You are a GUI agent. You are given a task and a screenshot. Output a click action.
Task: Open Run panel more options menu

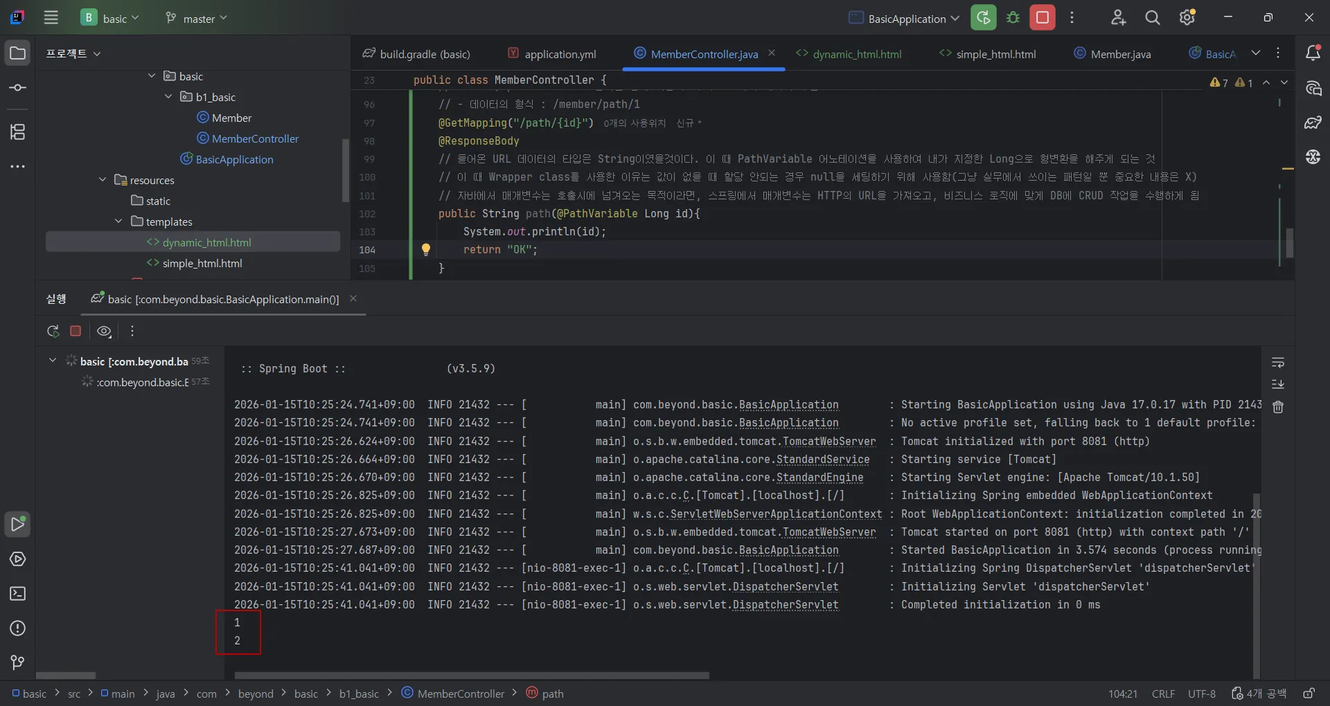pos(132,331)
